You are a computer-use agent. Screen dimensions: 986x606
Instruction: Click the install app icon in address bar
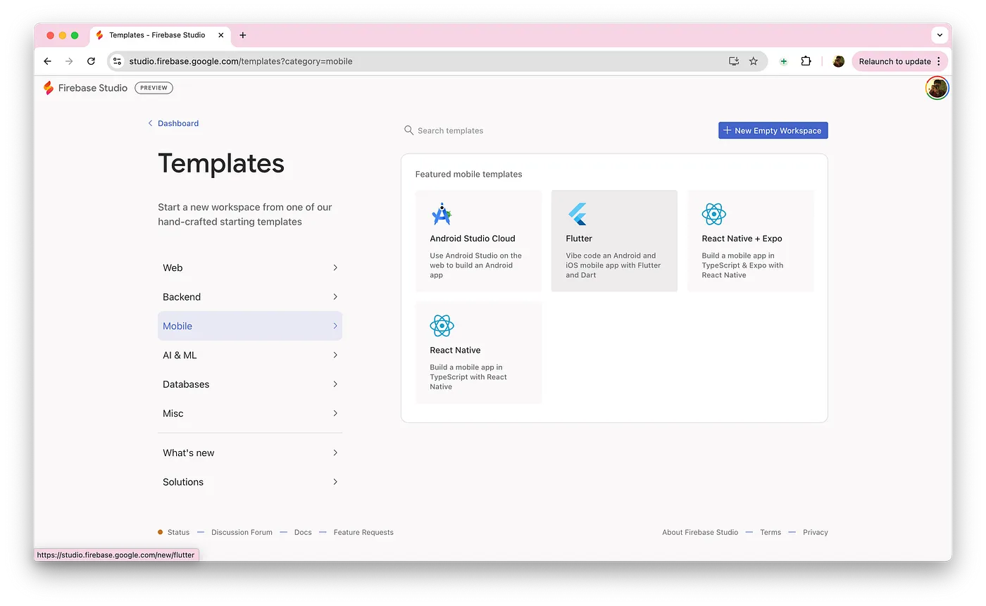tap(734, 61)
